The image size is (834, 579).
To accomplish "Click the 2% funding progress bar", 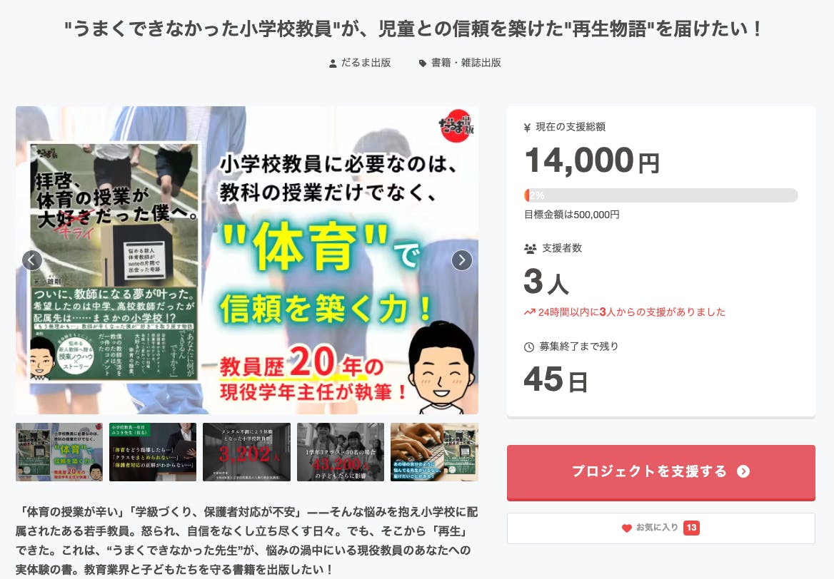I will click(661, 195).
